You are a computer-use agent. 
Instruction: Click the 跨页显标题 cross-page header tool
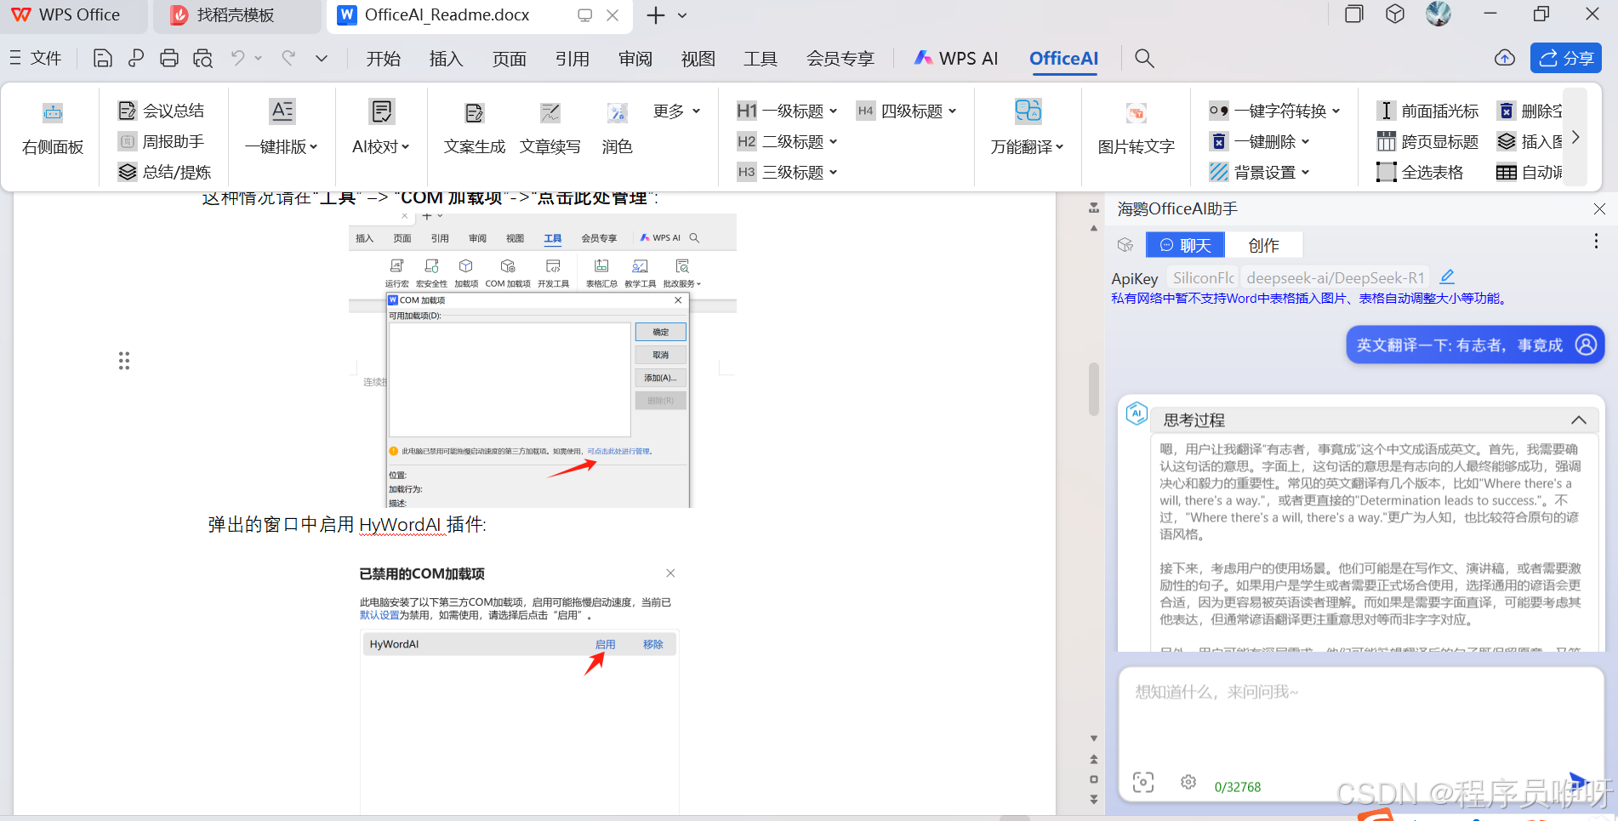click(x=1428, y=141)
